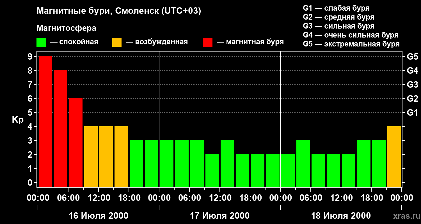Image resolution: width=421 pixels, height=224 pixels.
Task: Pick the yellow 15:00–18:00 bar on 16 Июля
Action: tap(121, 157)
